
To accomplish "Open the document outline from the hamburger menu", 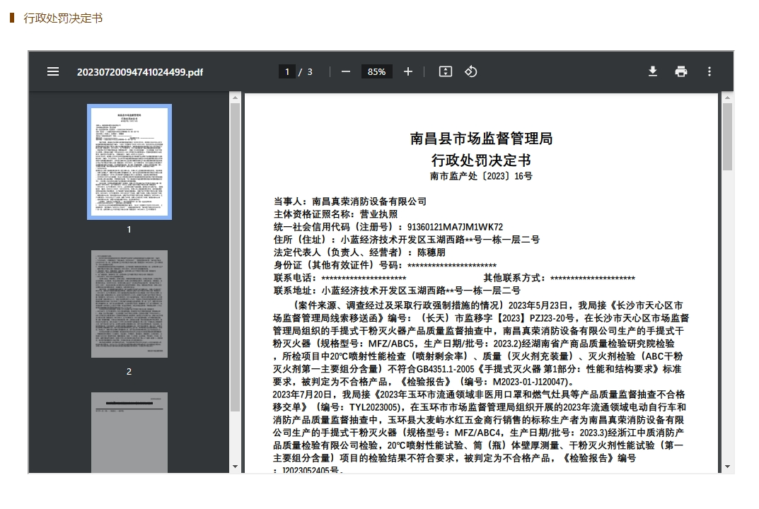I will point(53,71).
